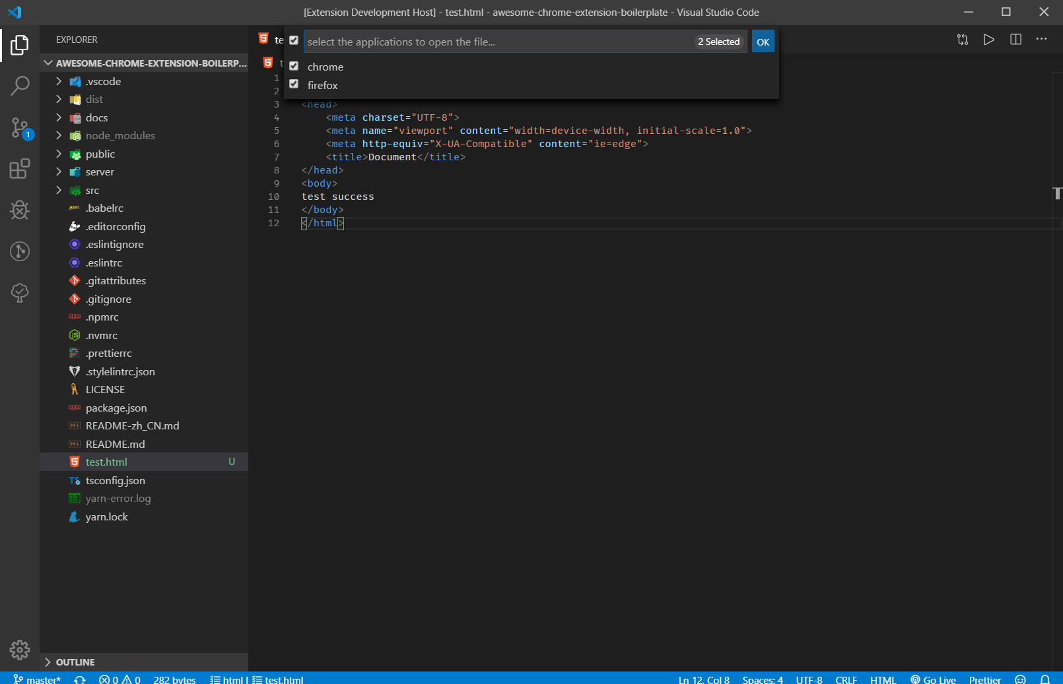Click the compare changes icon in editor toolbar

(x=963, y=40)
